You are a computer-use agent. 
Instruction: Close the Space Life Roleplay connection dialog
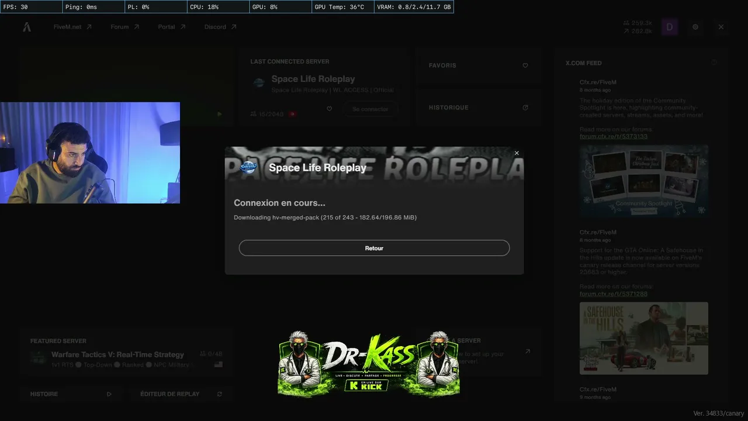coord(517,153)
